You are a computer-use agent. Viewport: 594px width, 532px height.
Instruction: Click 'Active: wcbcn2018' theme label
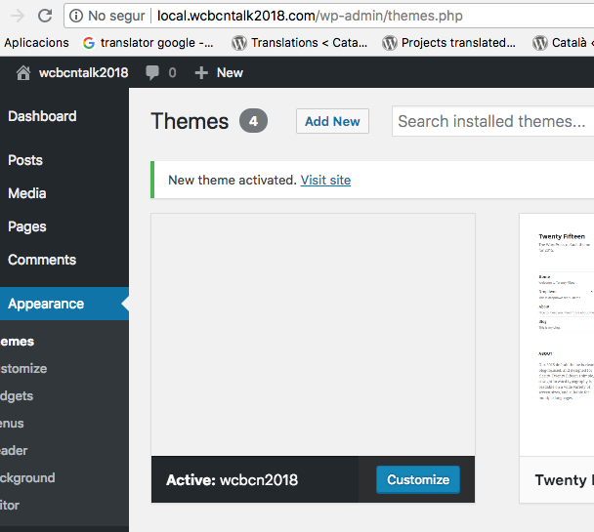[232, 480]
